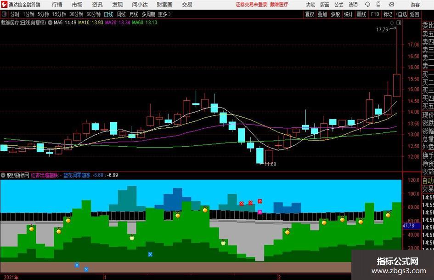Toggle the right info panel icon

click(399, 23)
